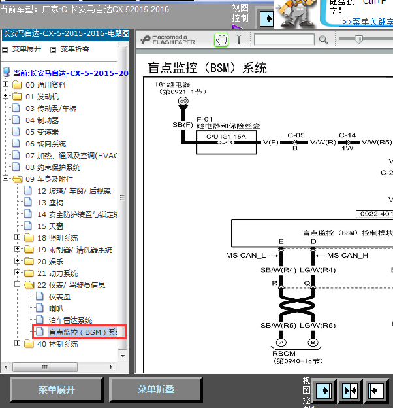Click the horizontal scroll left arrow

tap(6, 367)
